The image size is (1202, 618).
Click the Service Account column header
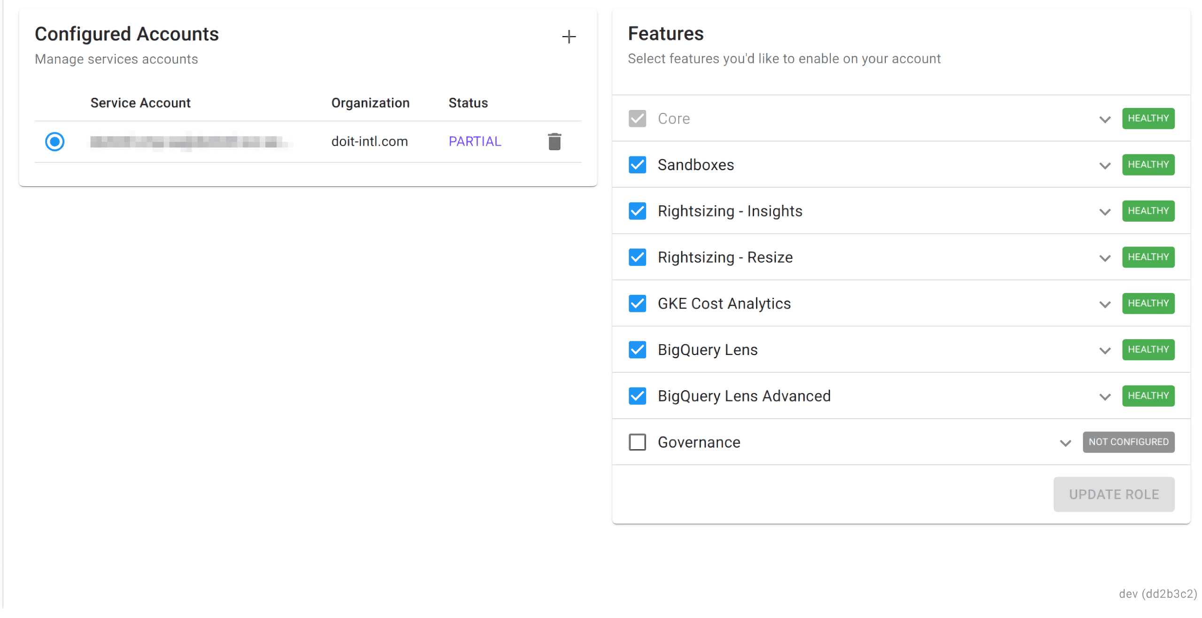click(140, 103)
